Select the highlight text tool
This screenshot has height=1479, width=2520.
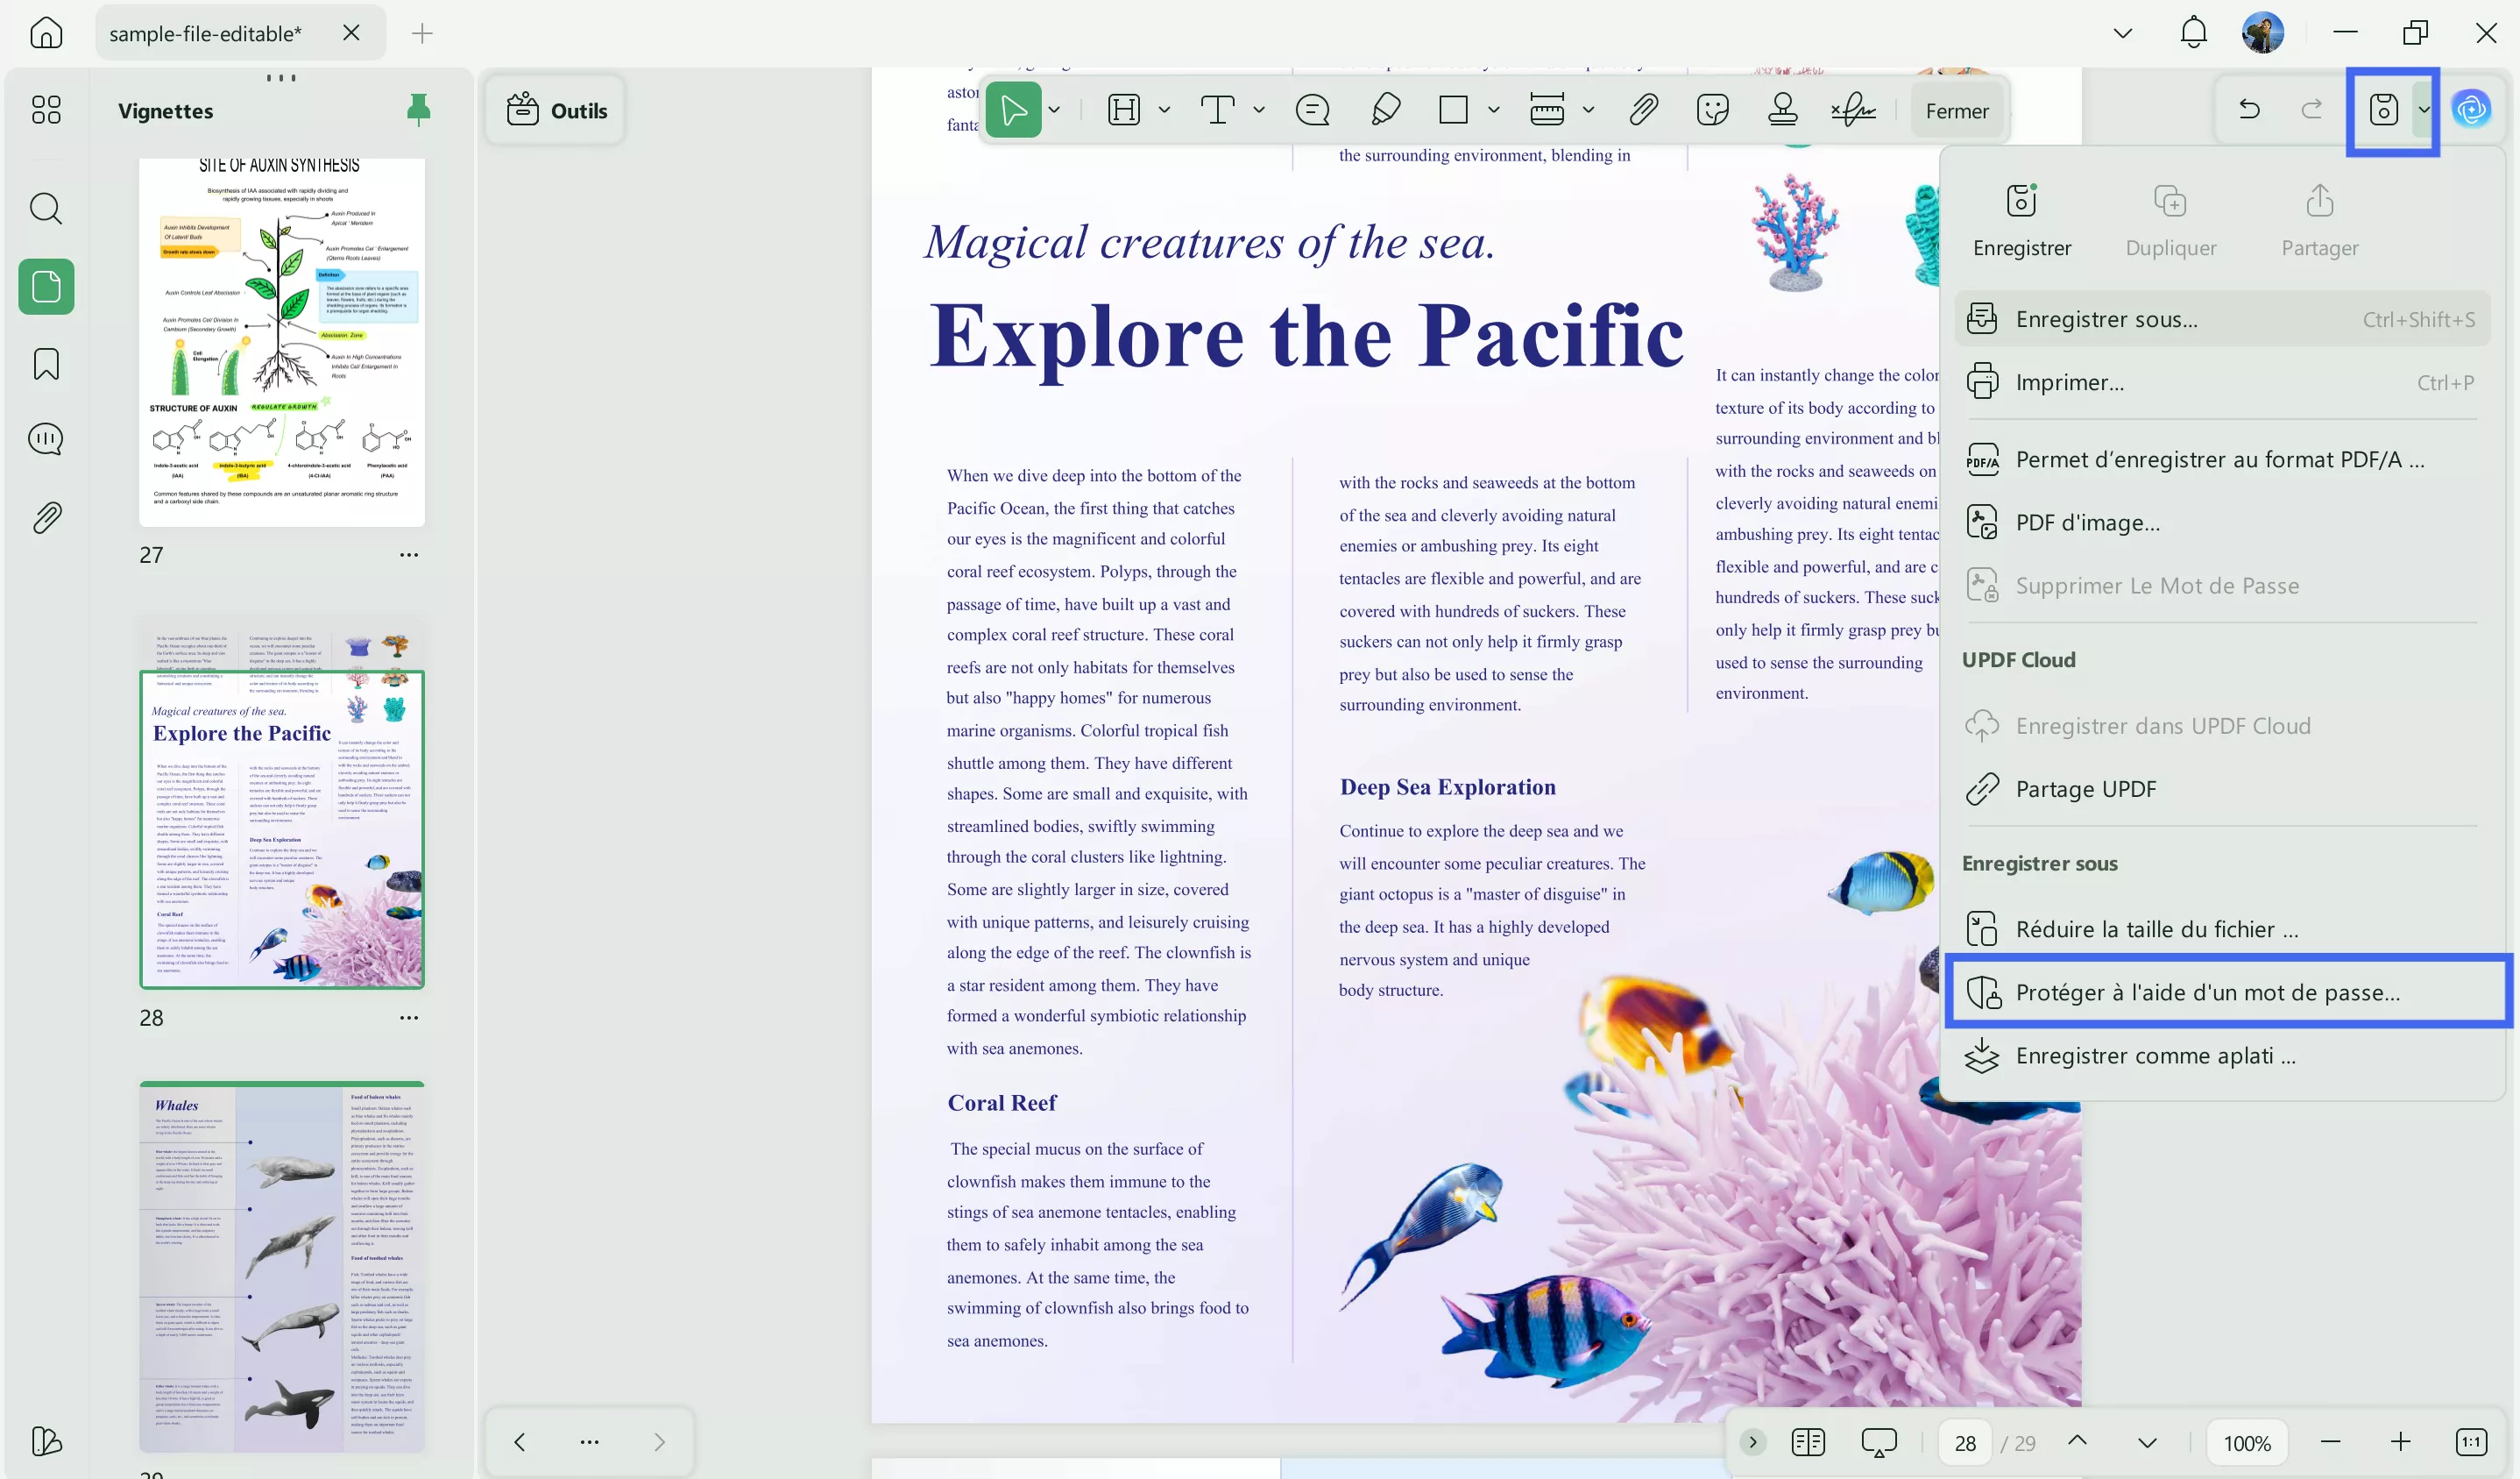(x=1124, y=109)
